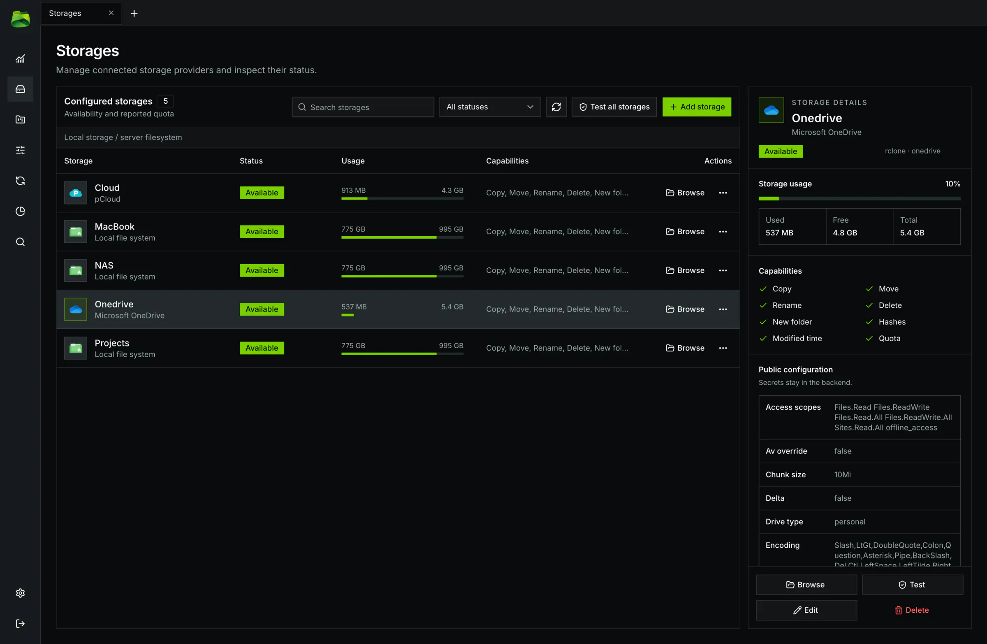
Task: Click the Storage usage bar in details
Action: coord(859,198)
